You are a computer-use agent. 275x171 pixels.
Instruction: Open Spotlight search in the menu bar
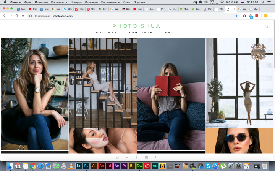(263, 2)
